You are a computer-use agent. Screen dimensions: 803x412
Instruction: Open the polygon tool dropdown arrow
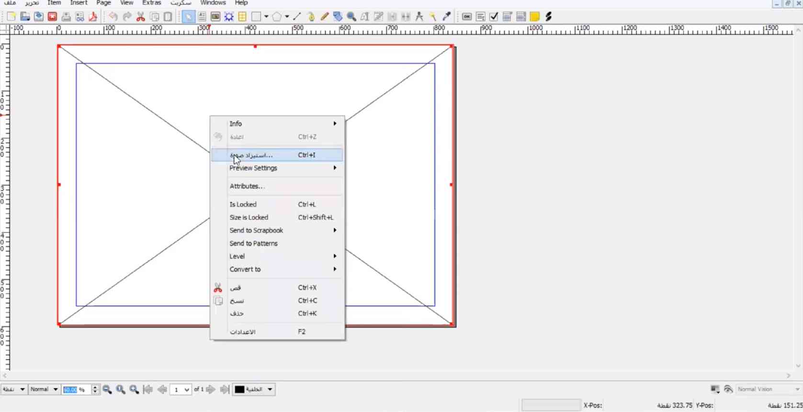coord(287,17)
